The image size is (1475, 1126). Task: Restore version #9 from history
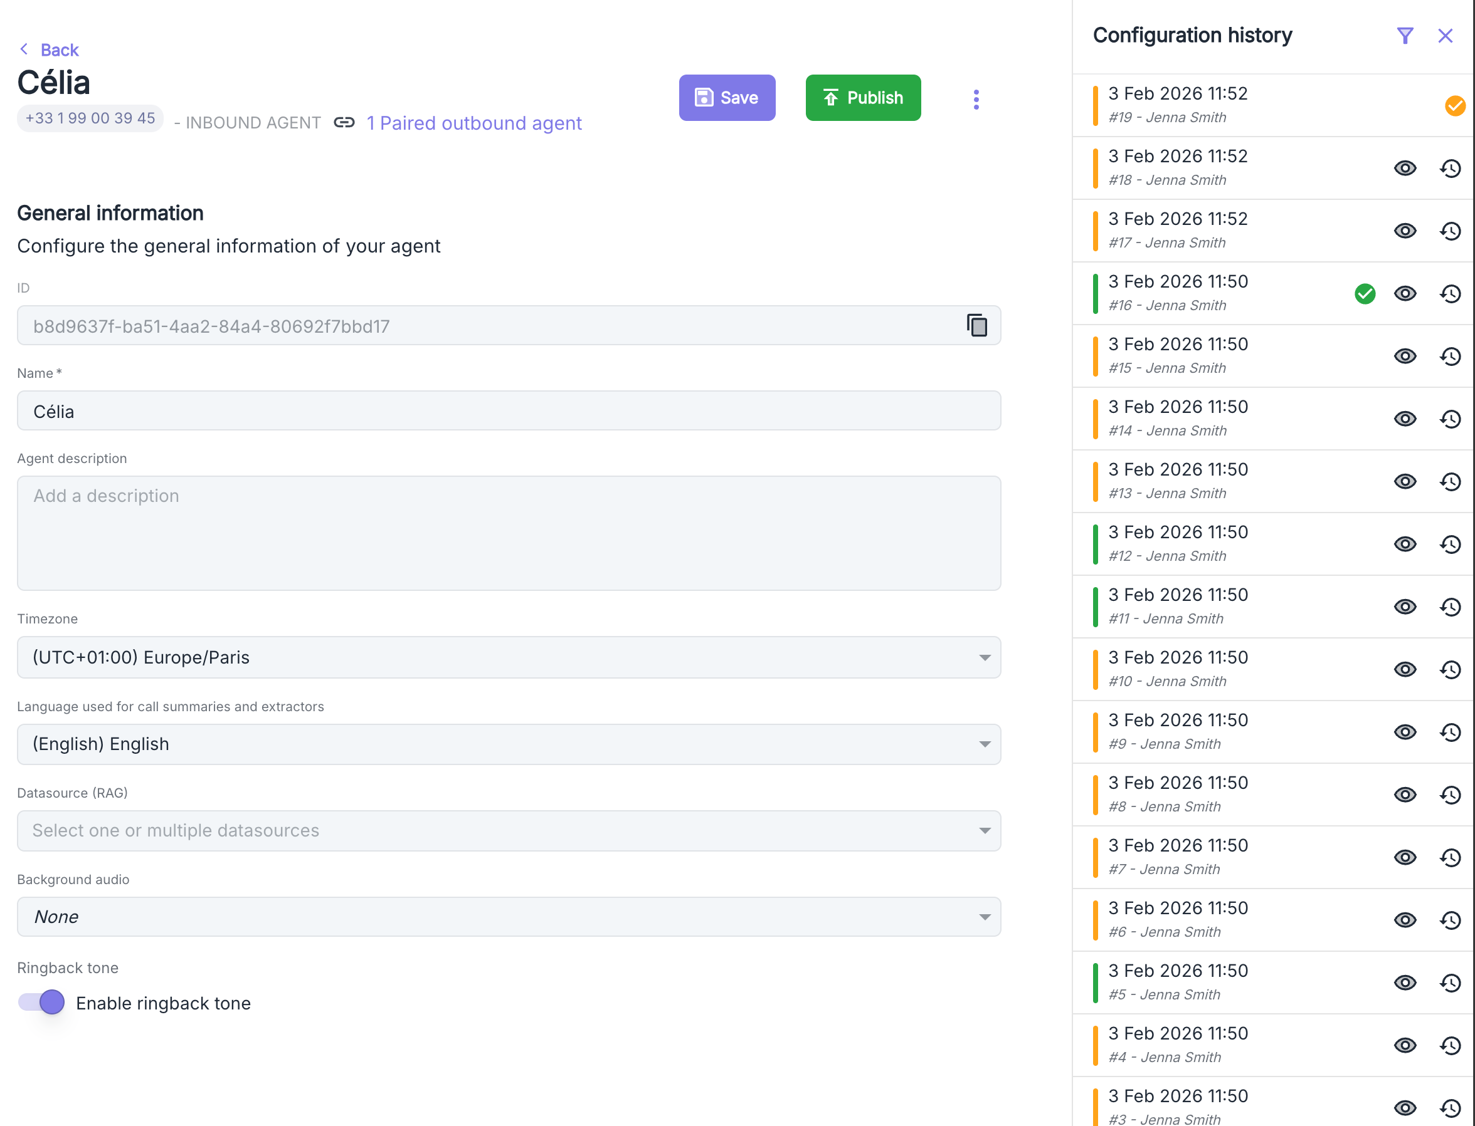pyautogui.click(x=1450, y=732)
